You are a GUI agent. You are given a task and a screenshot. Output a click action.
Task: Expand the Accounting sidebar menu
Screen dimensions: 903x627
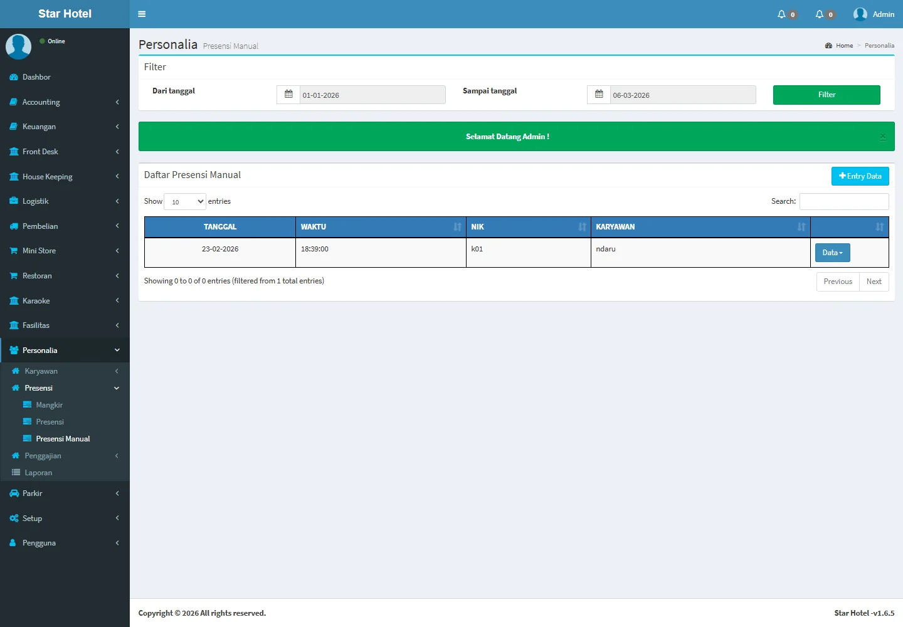pos(65,102)
